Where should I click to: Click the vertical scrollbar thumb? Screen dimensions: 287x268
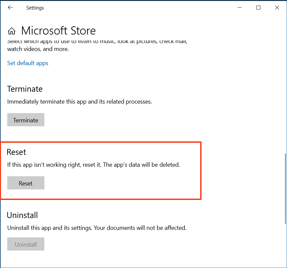(285, 188)
